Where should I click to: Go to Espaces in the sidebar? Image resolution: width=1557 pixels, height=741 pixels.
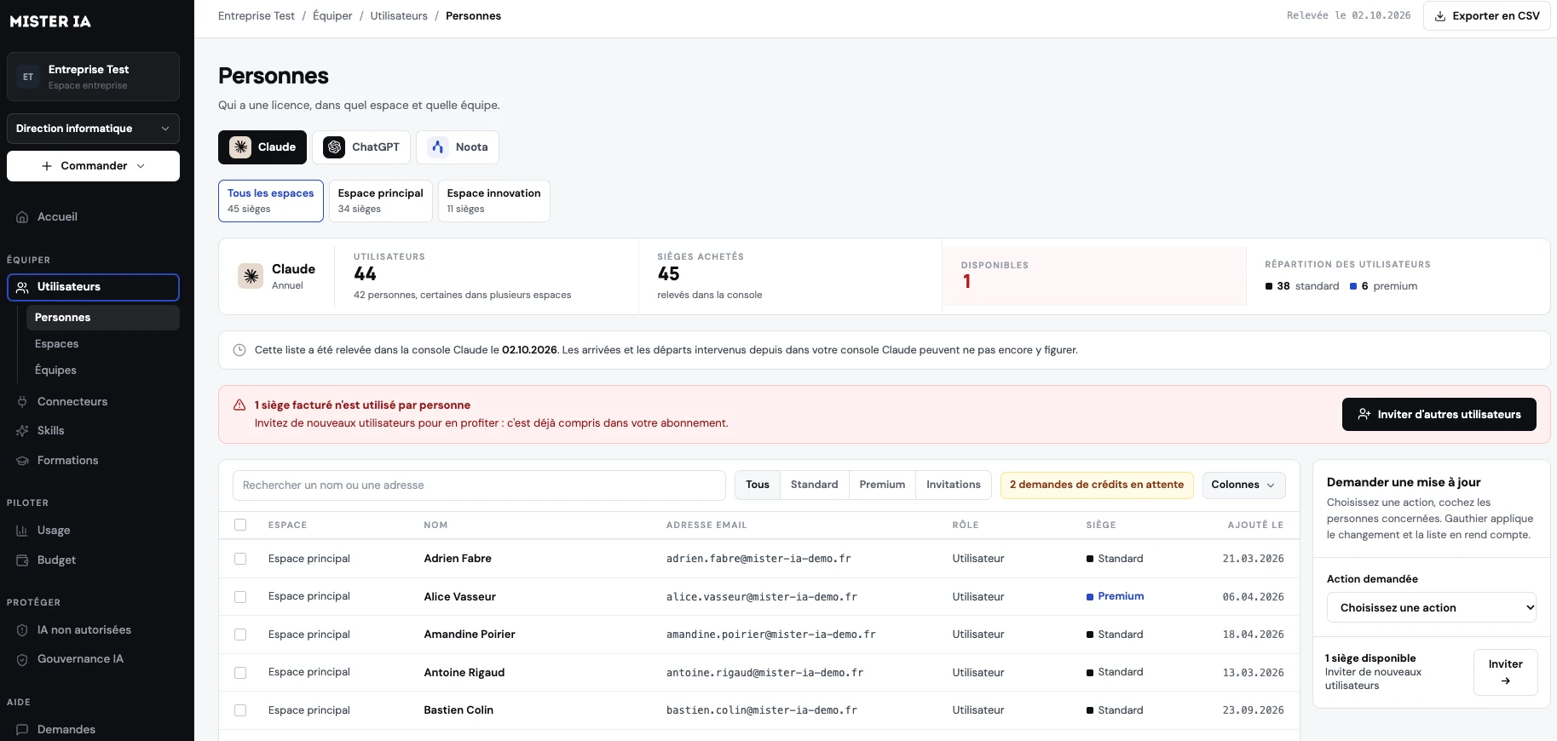57,344
